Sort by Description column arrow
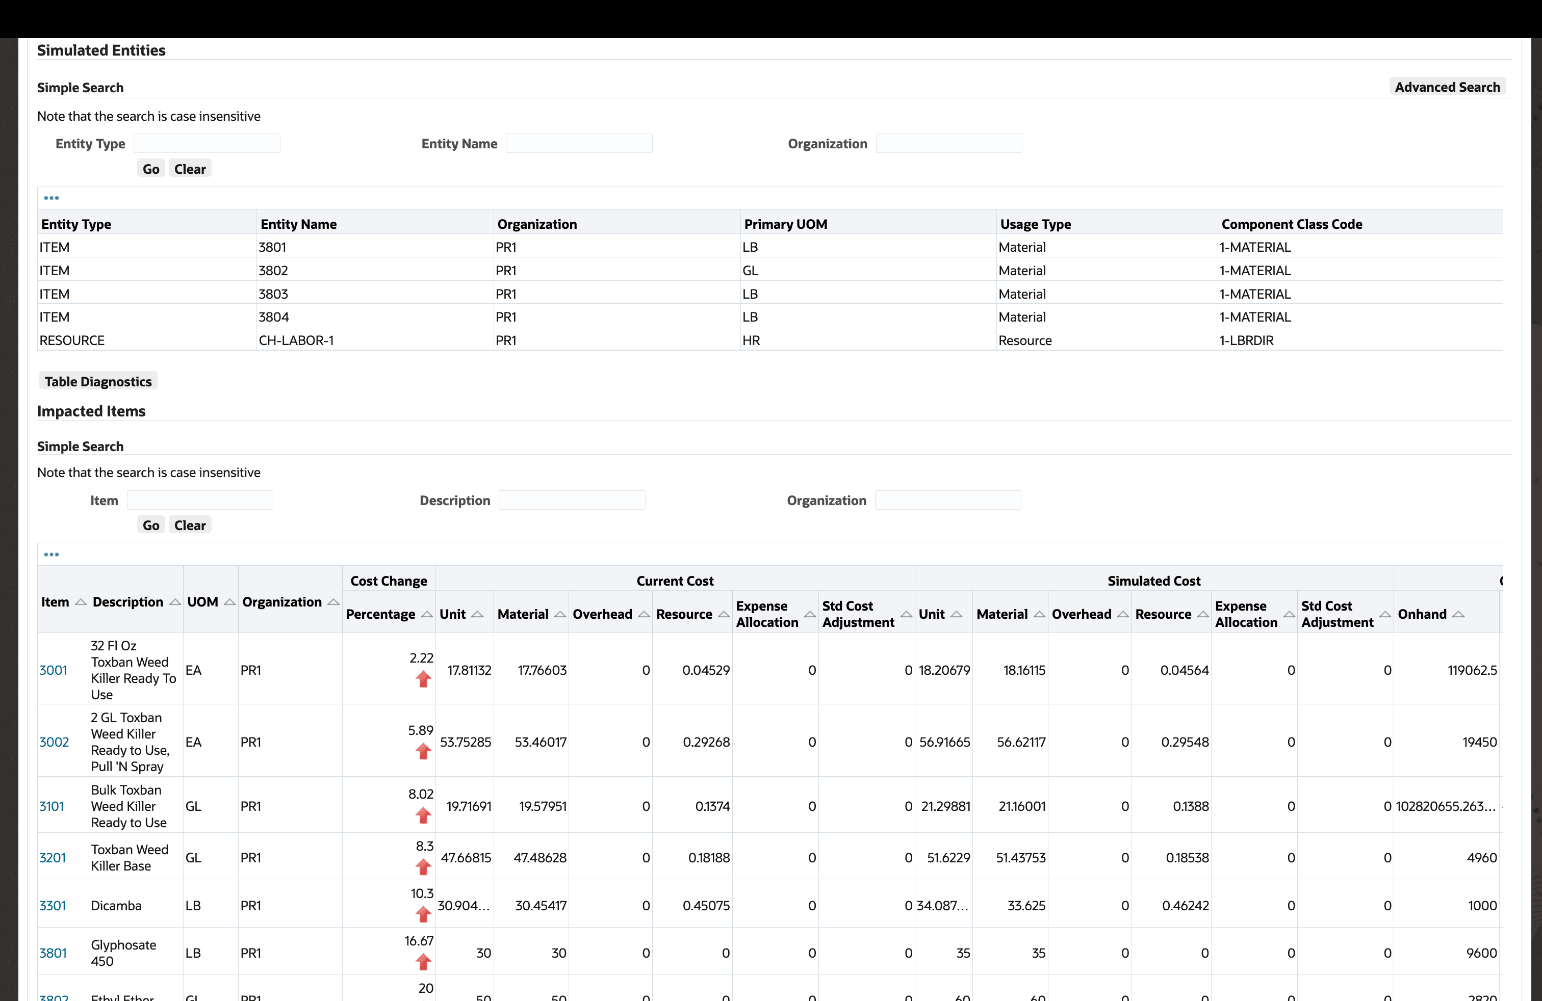This screenshot has width=1542, height=1001. (x=175, y=602)
